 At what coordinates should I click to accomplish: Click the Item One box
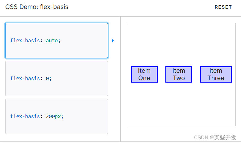(144, 74)
